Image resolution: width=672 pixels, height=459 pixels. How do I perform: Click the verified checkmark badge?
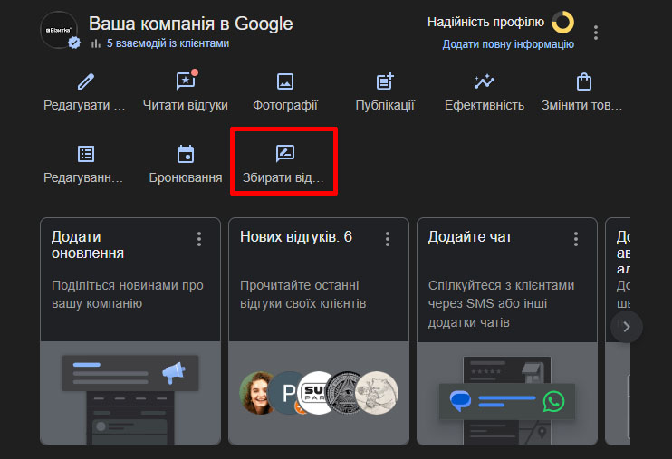[x=74, y=43]
